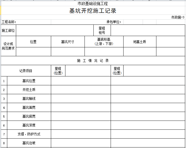Select the 里程桩号 cell
The width and height of the screenshot is (186, 148).
[102, 30]
